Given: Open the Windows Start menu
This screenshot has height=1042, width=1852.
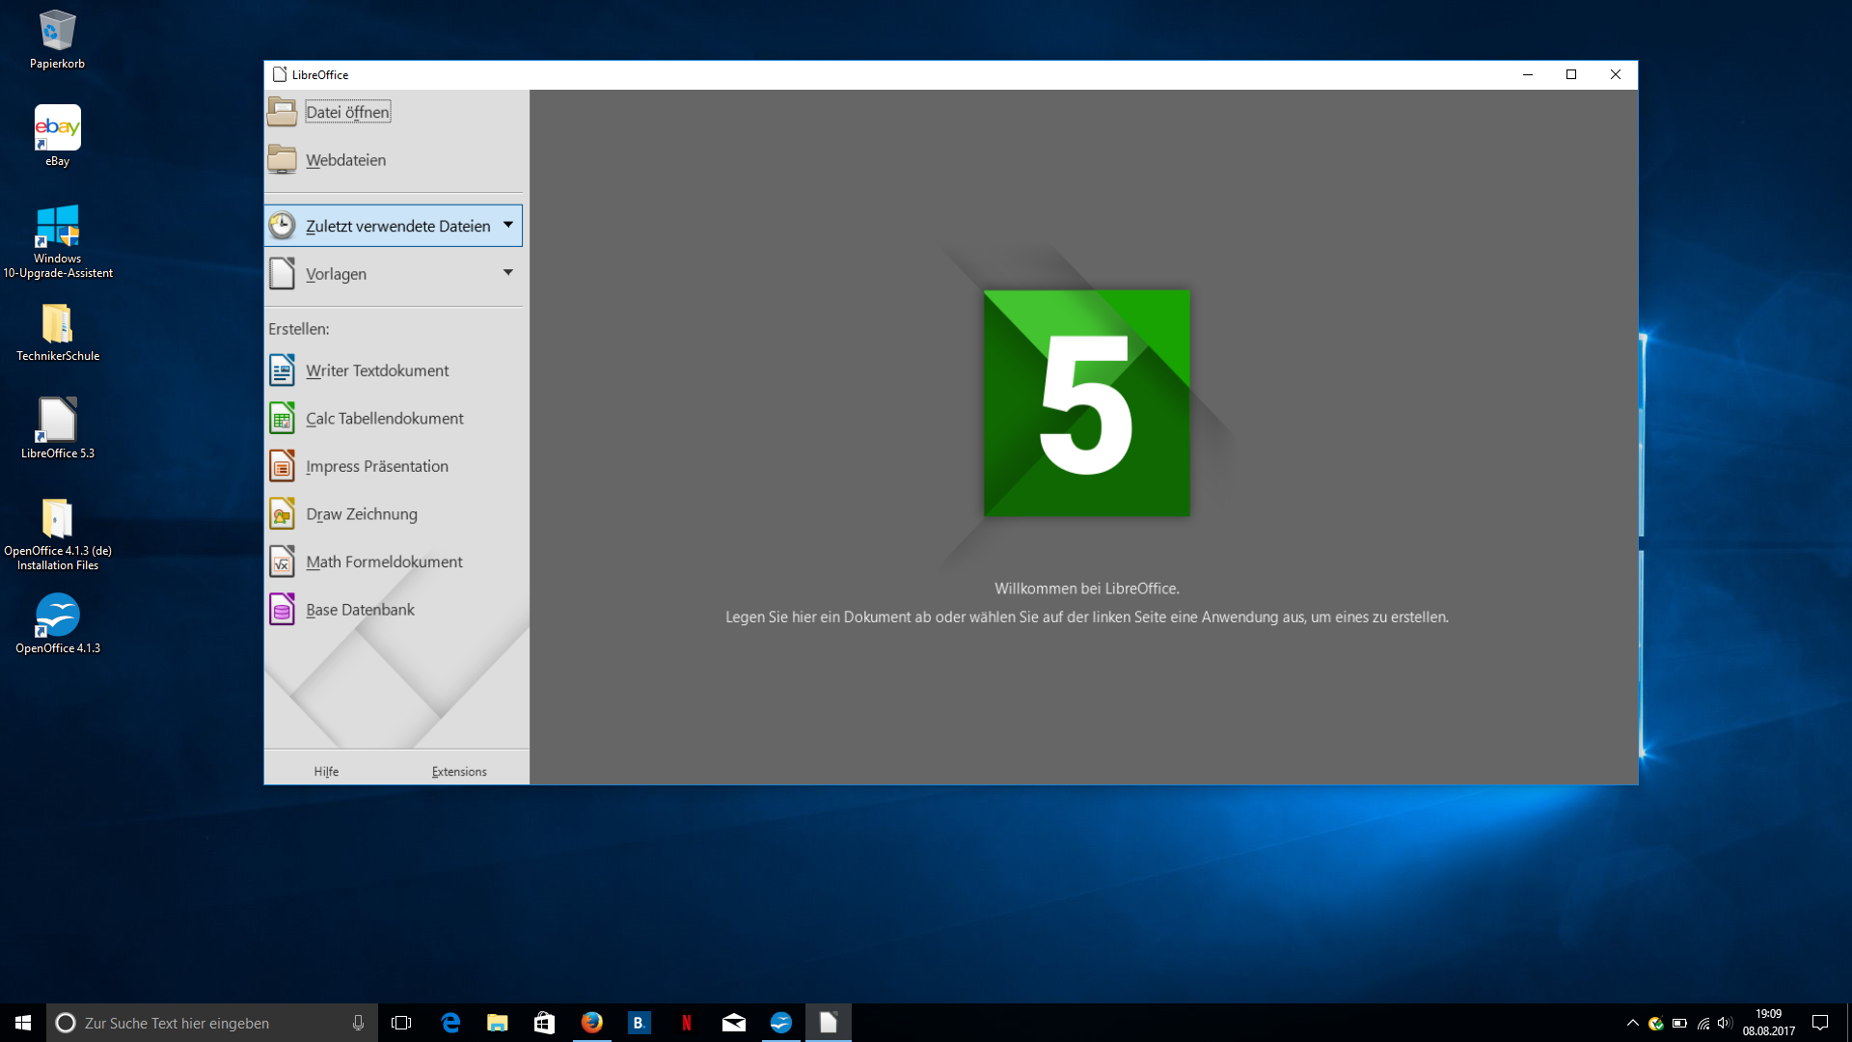Looking at the screenshot, I should pos(23,1023).
